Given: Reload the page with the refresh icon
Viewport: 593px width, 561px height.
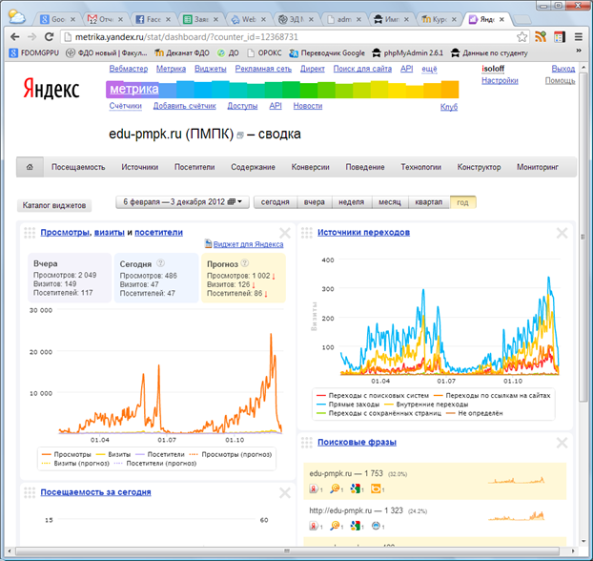Looking at the screenshot, I should [x=49, y=37].
